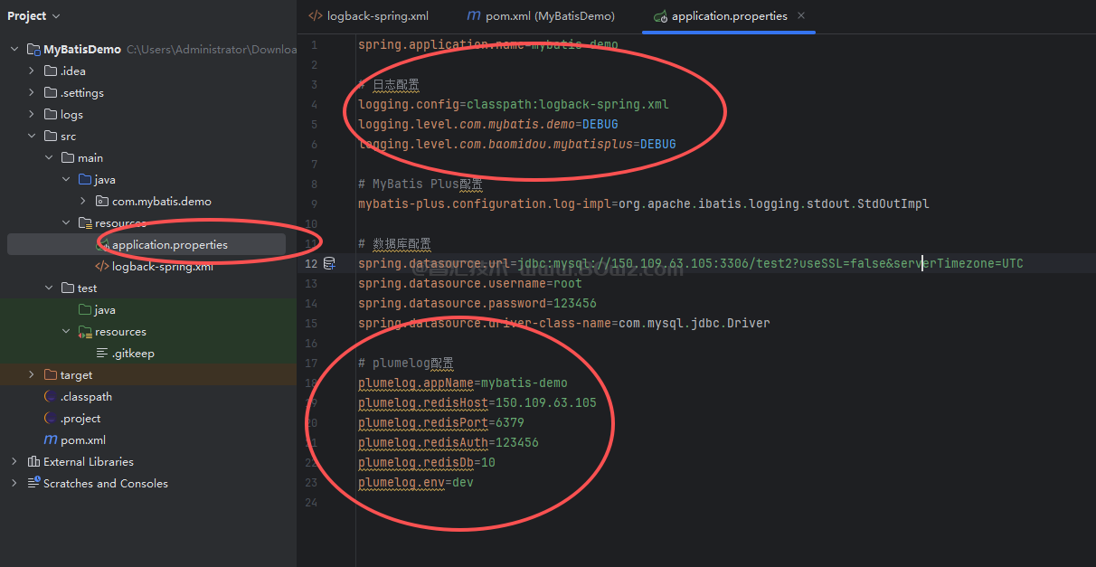The height and width of the screenshot is (567, 1096).
Task: Click the Maven pom.xml file icon in tree
Action: click(x=52, y=440)
